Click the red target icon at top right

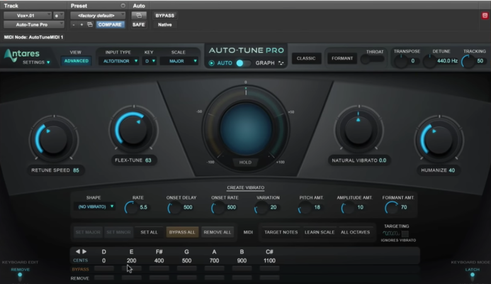pos(485,15)
